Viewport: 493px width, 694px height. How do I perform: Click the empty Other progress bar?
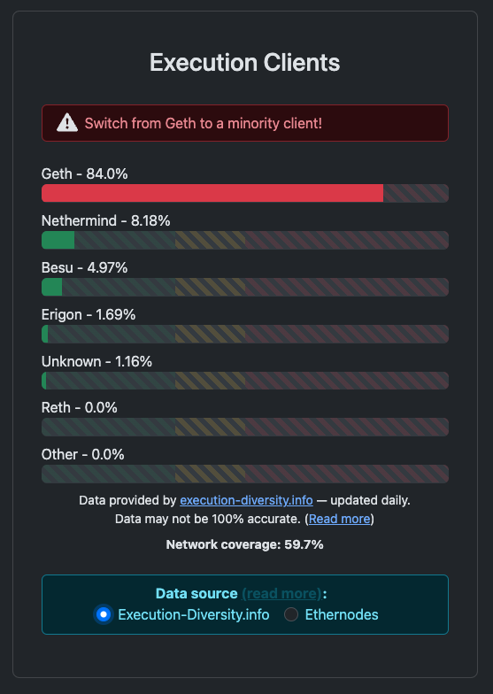coord(245,474)
